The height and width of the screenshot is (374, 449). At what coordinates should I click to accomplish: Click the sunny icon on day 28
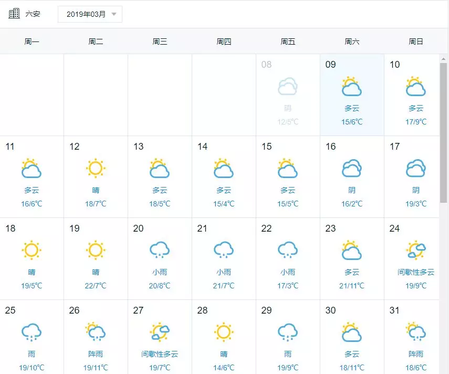coord(224,332)
